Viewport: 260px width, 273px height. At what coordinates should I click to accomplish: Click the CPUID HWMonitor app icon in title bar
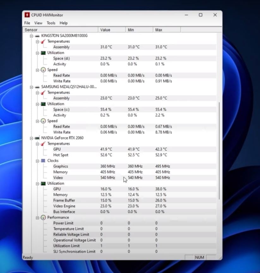coord(27,15)
